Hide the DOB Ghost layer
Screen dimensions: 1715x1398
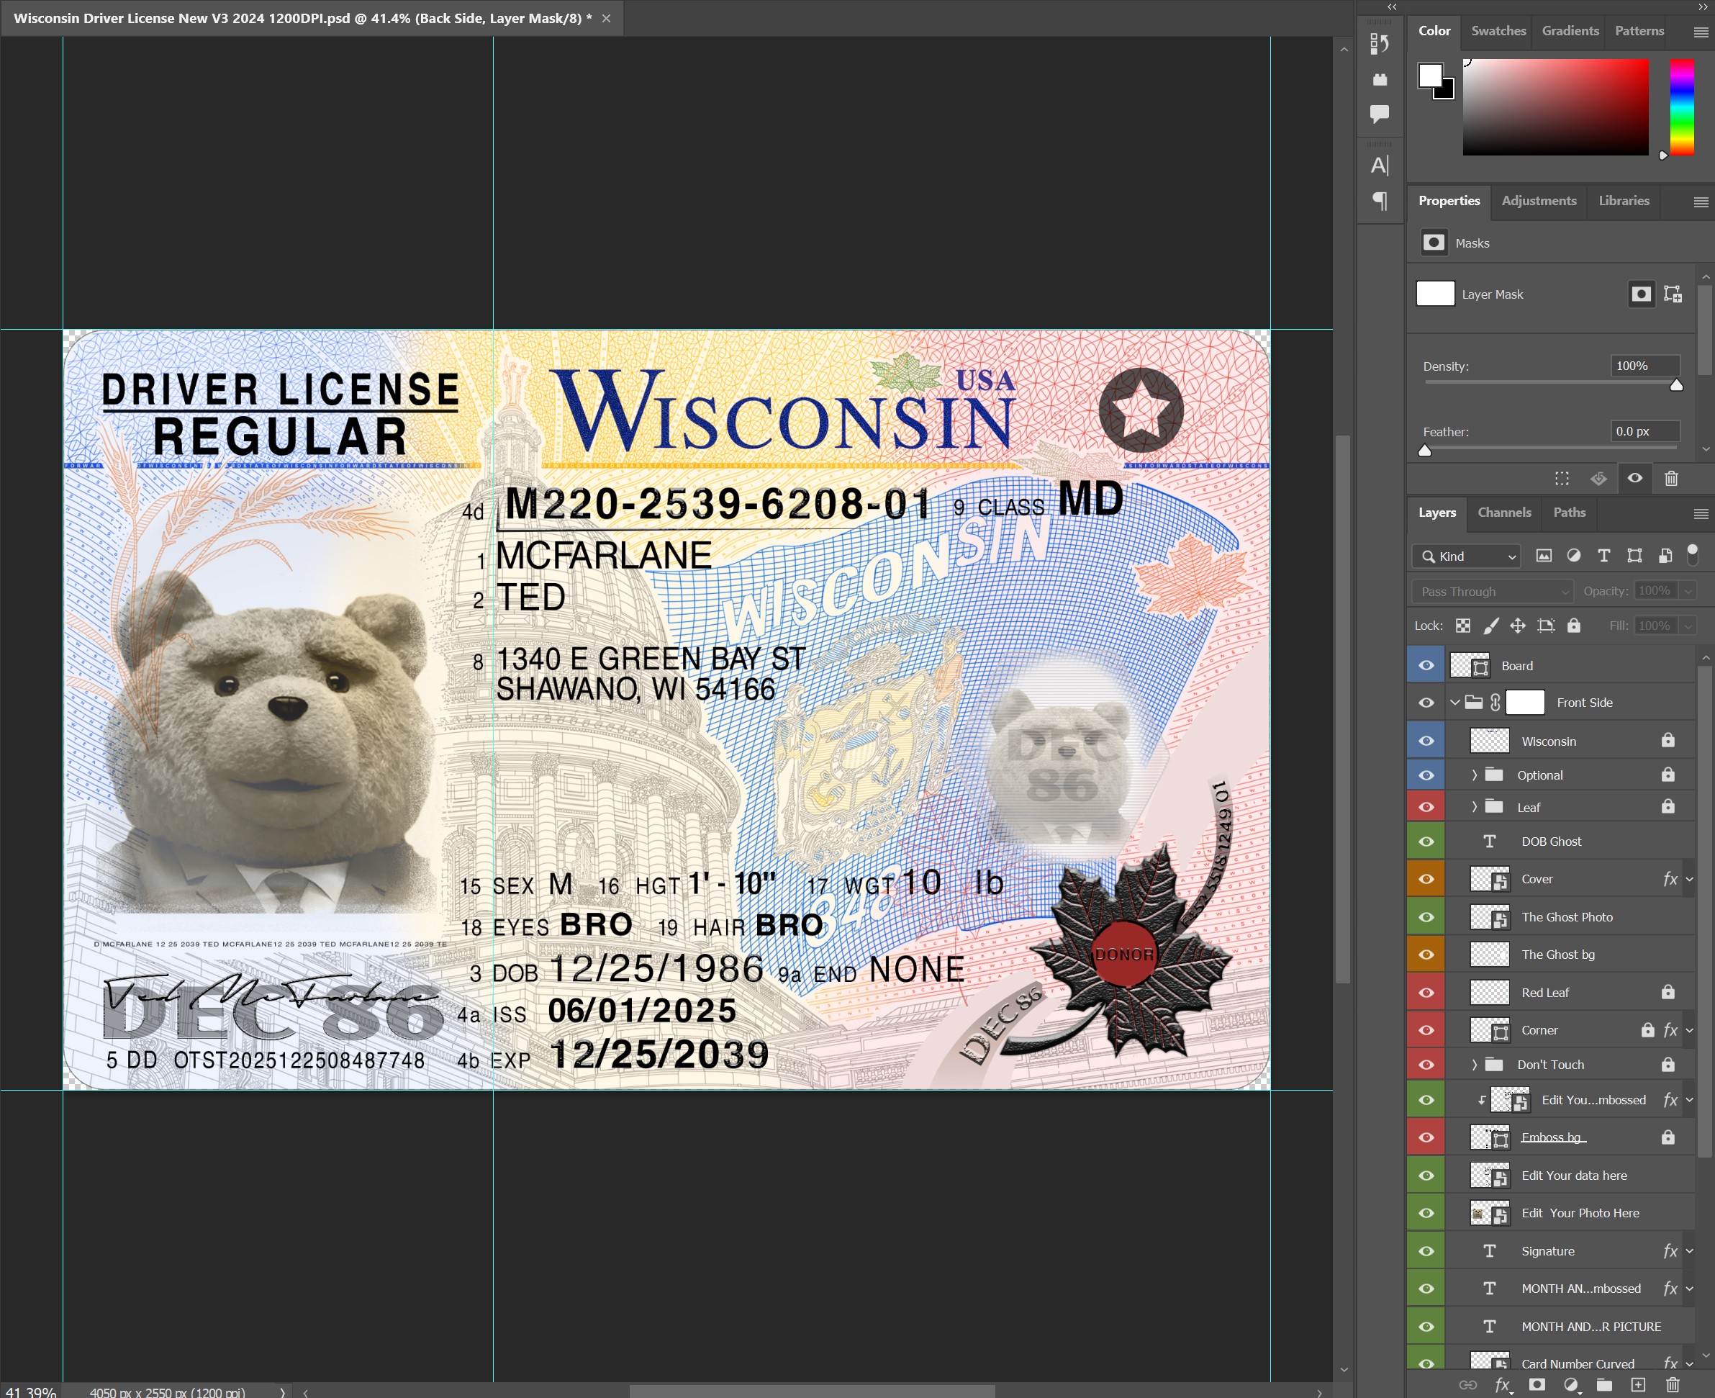tap(1426, 842)
